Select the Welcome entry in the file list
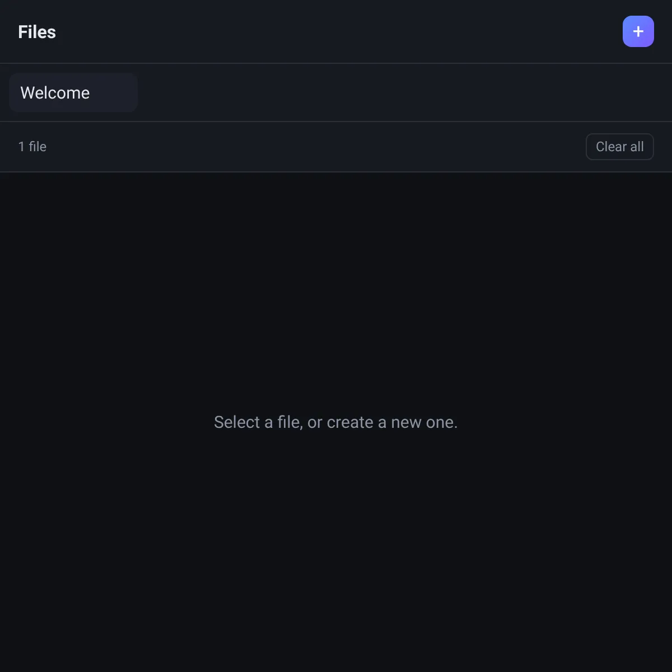Image resolution: width=672 pixels, height=672 pixels. pos(73,92)
